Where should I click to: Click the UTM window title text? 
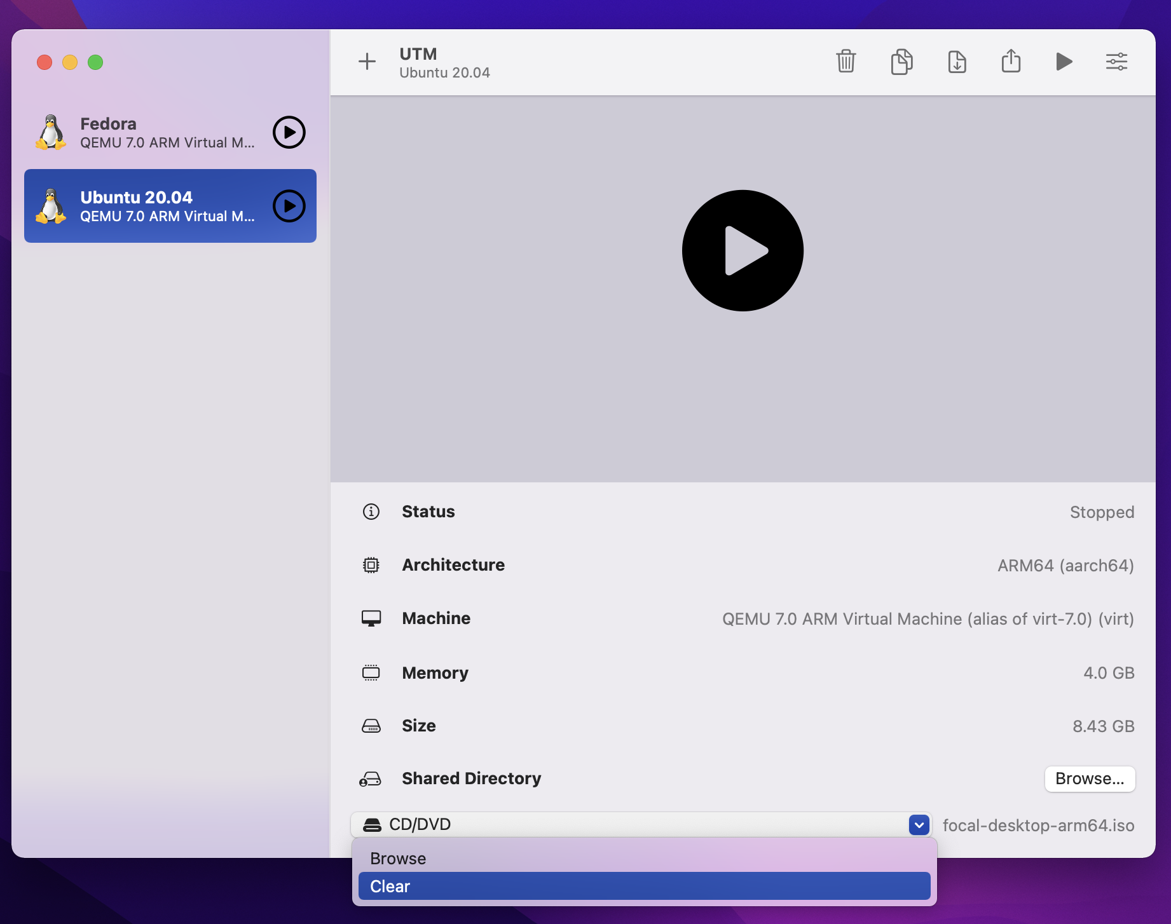coord(418,54)
